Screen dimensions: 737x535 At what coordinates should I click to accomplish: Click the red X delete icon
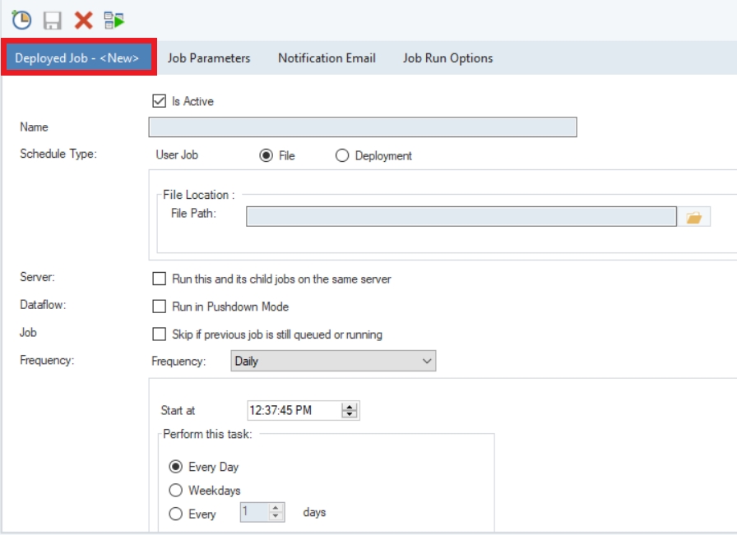pos(83,20)
